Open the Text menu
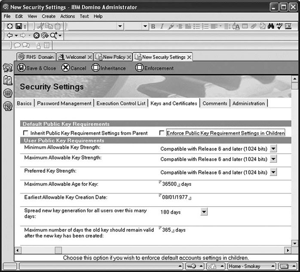 pyautogui.click(x=84, y=16)
